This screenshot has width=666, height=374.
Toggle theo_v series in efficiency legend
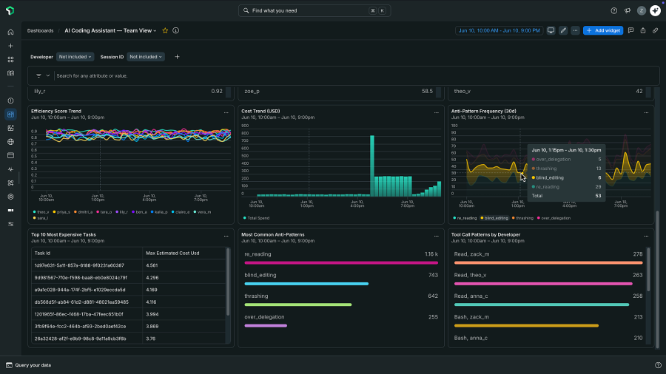click(41, 212)
